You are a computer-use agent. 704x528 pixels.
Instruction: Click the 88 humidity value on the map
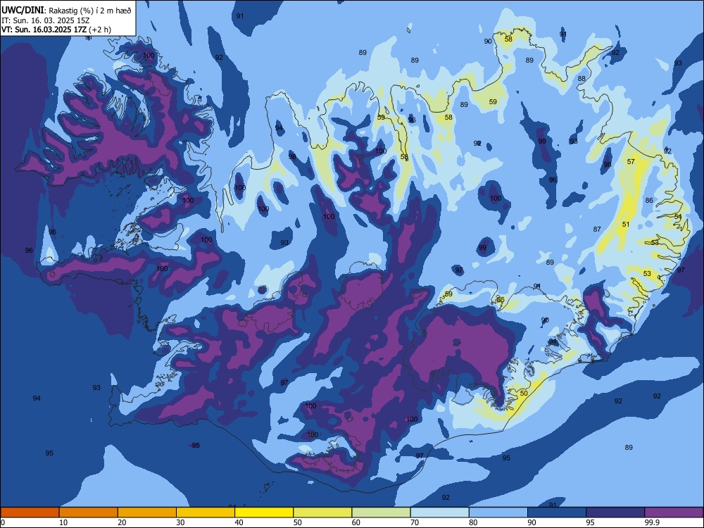click(582, 79)
